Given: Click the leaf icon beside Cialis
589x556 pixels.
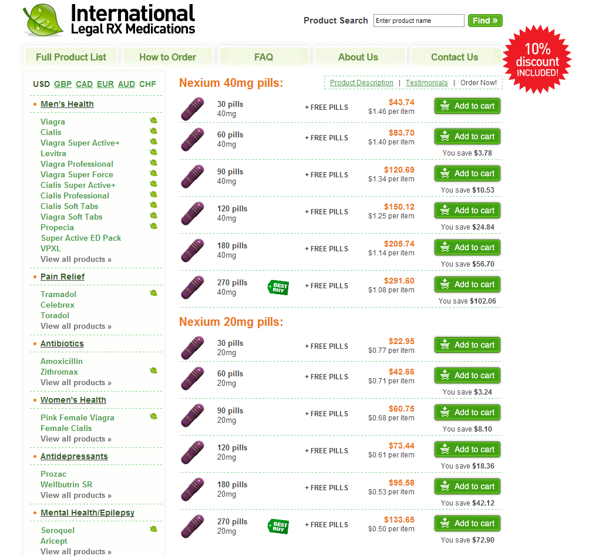Looking at the screenshot, I should 154,131.
